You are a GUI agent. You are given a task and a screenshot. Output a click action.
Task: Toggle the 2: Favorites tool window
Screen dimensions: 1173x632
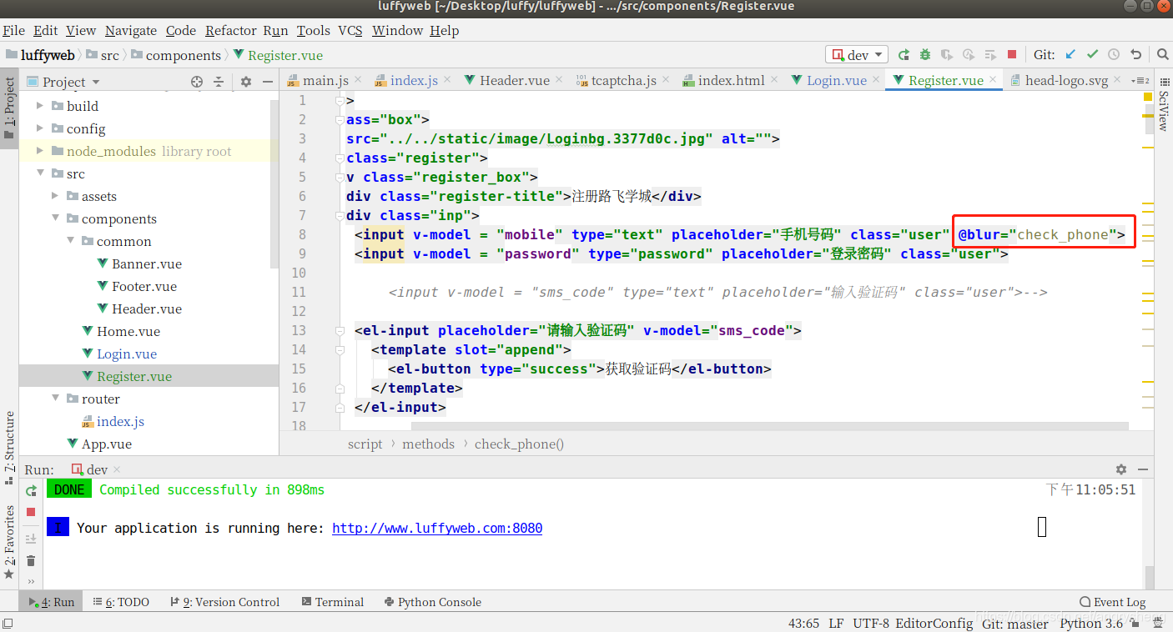click(x=9, y=543)
